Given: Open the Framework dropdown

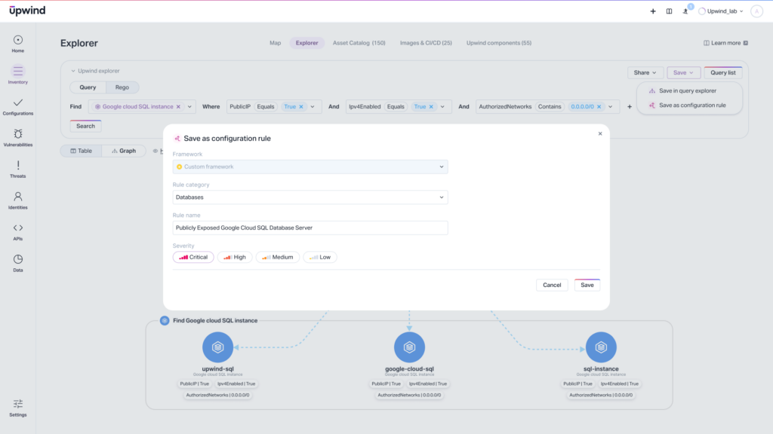Looking at the screenshot, I should pos(310,167).
